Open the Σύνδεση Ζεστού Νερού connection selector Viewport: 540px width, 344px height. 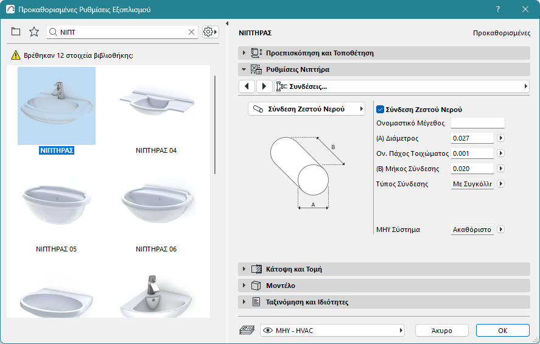click(x=306, y=109)
